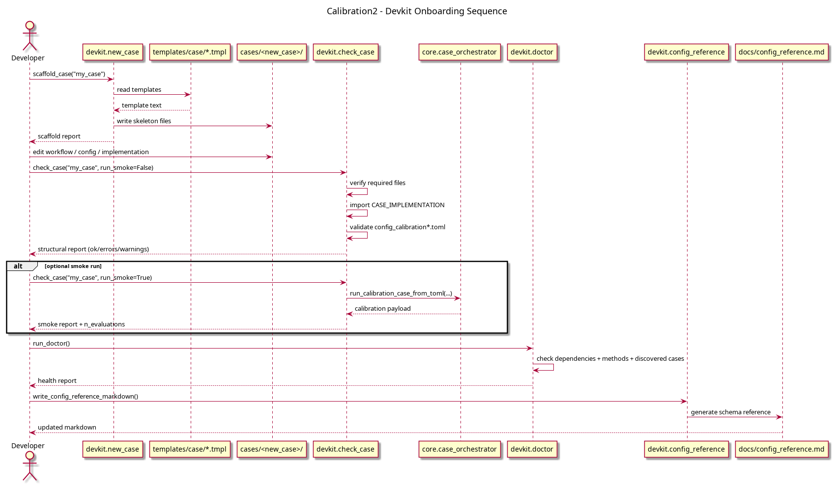Image resolution: width=833 pixels, height=485 pixels.
Task: Click the 'template text' return label
Action: [x=142, y=106]
